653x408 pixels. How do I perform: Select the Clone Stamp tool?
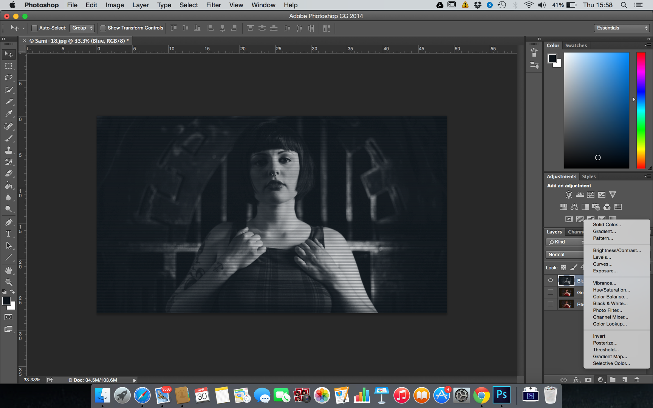click(8, 150)
